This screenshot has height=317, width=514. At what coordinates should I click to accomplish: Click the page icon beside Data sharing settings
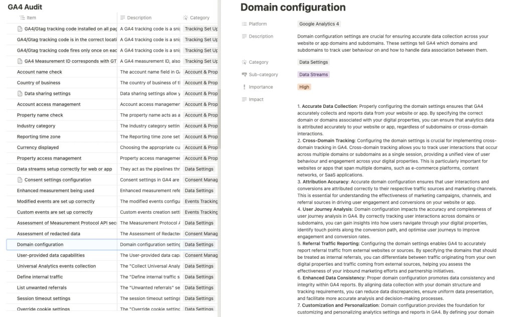coord(20,94)
